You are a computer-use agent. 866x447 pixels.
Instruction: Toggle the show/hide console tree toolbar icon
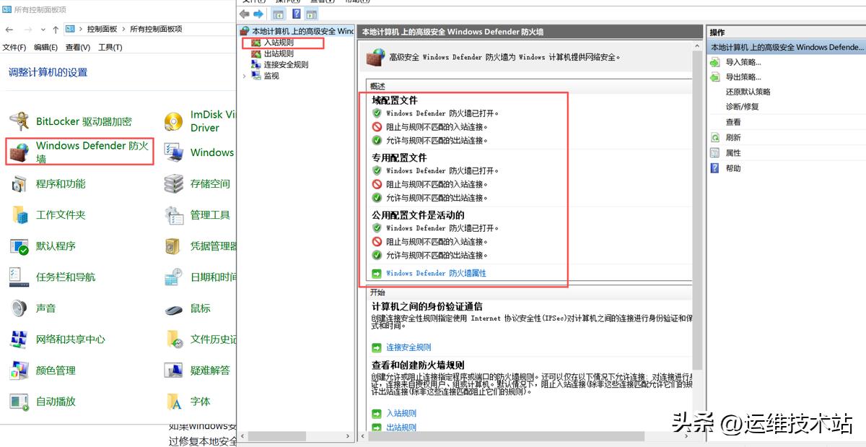(x=279, y=14)
